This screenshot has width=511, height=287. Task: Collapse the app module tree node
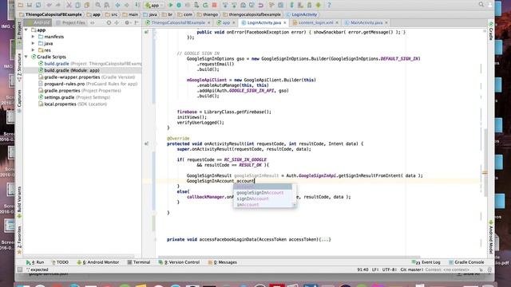point(26,30)
